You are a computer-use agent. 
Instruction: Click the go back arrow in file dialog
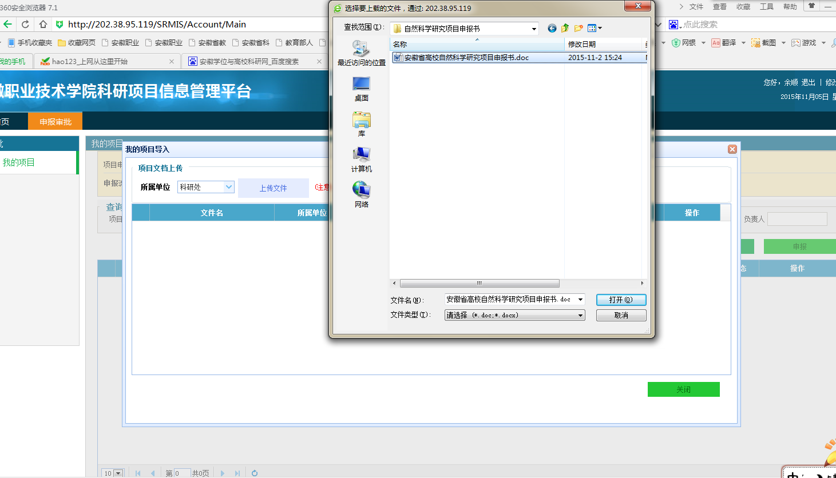(552, 28)
